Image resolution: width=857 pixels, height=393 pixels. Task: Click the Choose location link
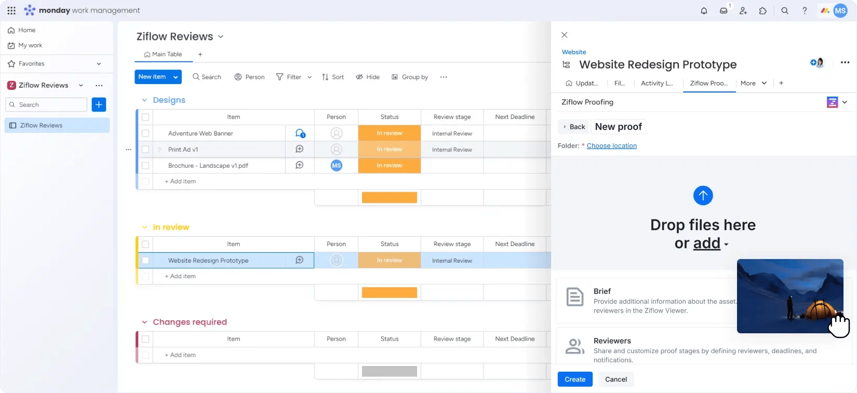tap(611, 146)
